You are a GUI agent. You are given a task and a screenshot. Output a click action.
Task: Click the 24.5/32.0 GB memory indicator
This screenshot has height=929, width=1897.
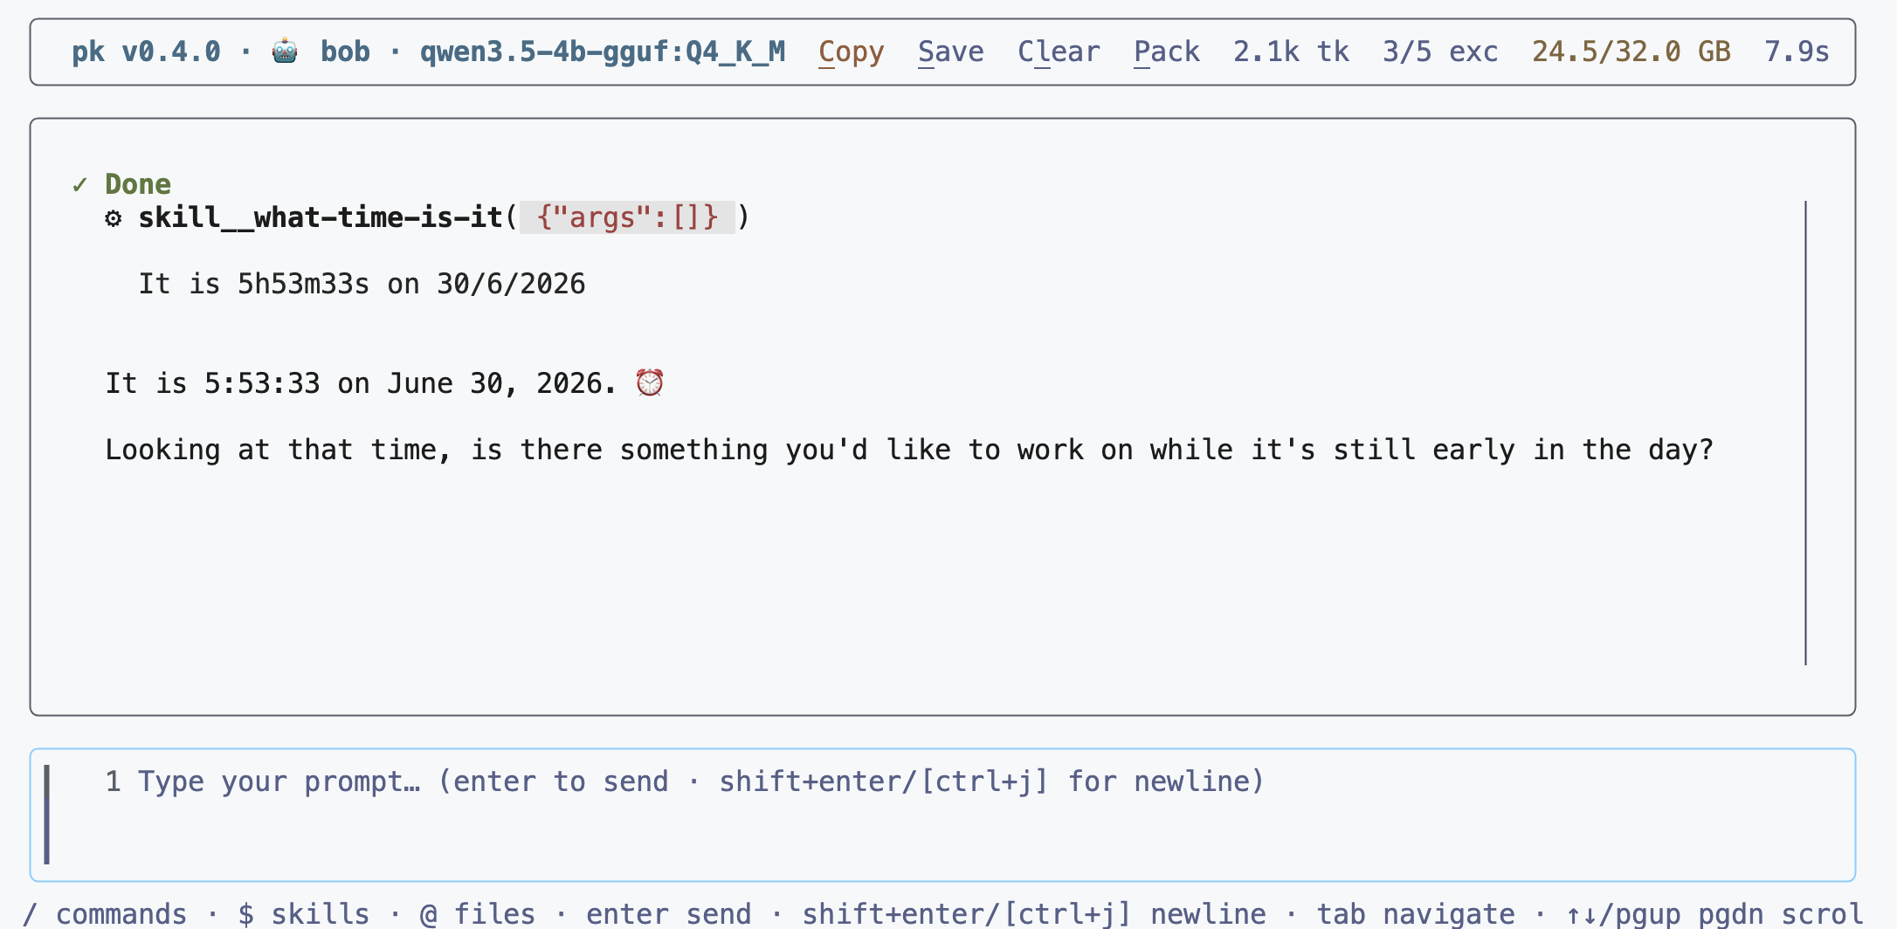[x=1631, y=52]
